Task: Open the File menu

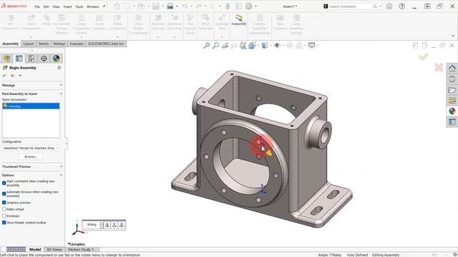Action: point(37,6)
